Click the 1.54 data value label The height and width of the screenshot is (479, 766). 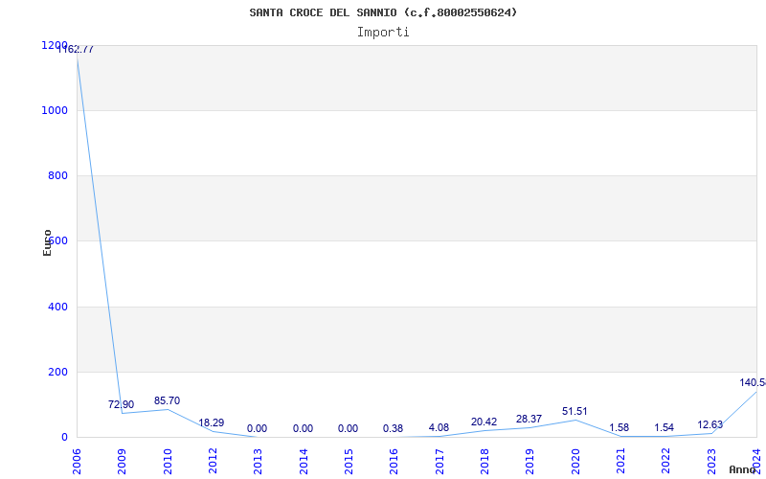coord(664,428)
